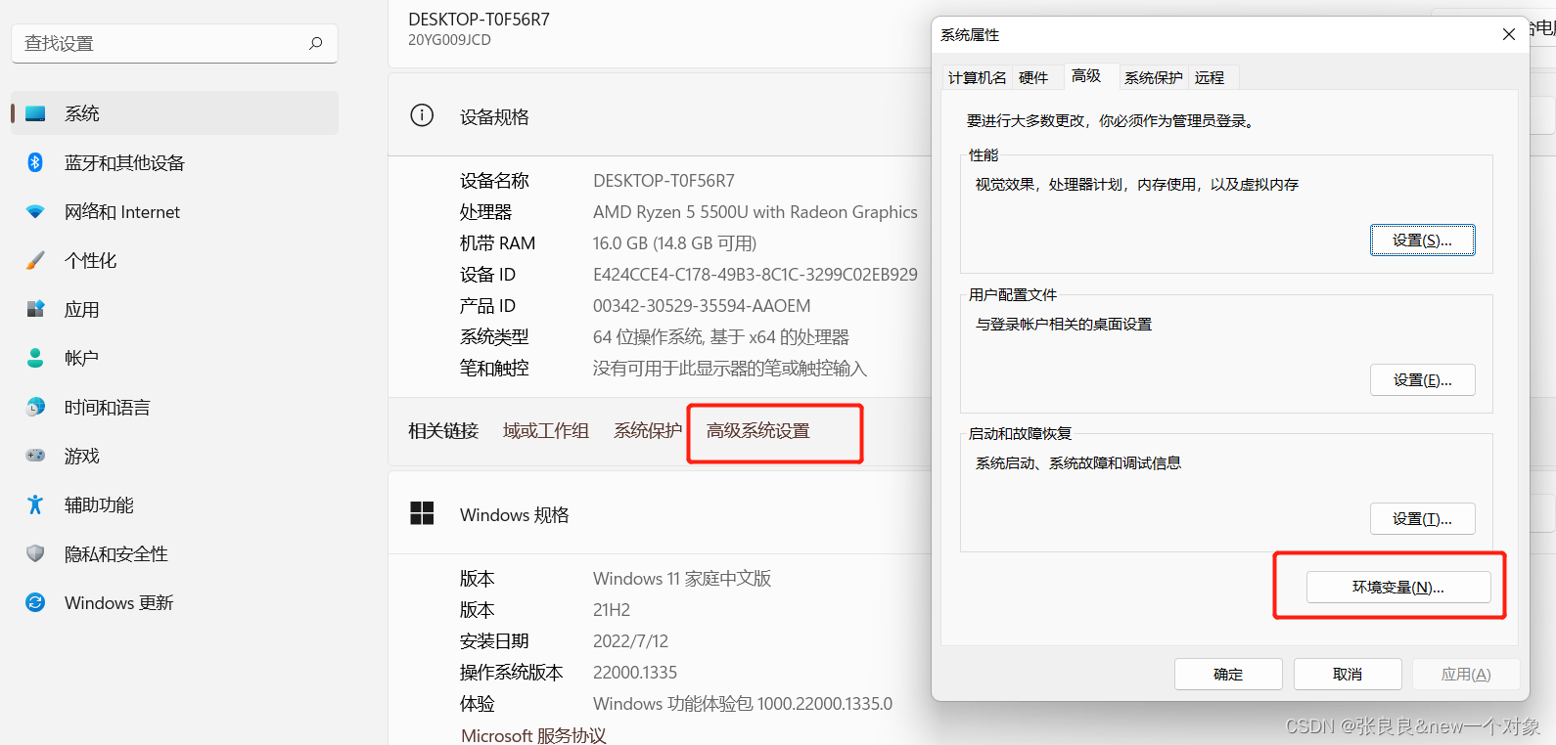Click 相关链接 label

coord(443,430)
